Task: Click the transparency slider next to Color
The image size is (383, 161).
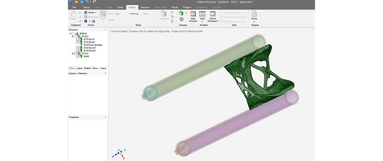Action: [114, 14]
